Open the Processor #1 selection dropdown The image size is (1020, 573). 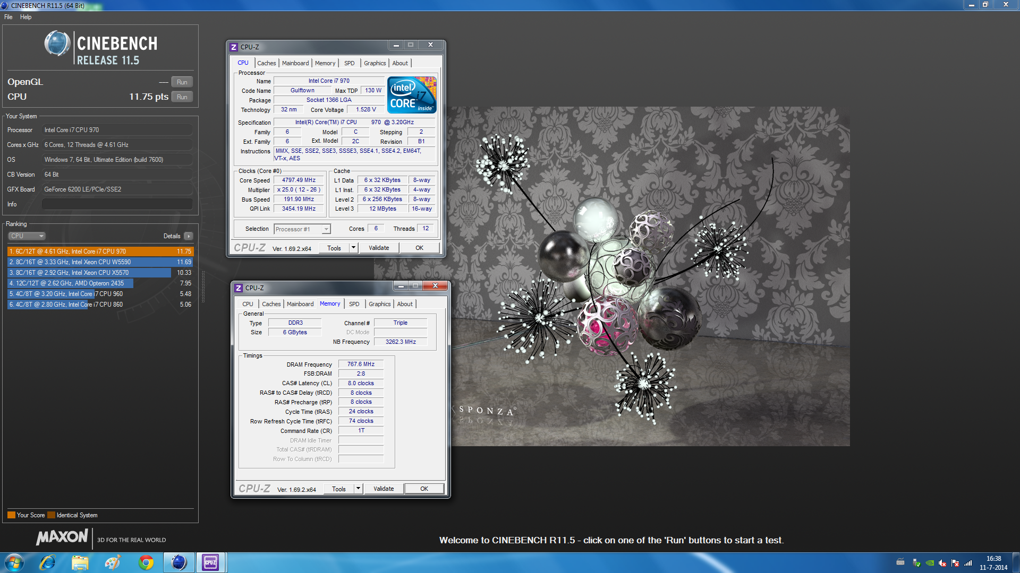pyautogui.click(x=302, y=229)
